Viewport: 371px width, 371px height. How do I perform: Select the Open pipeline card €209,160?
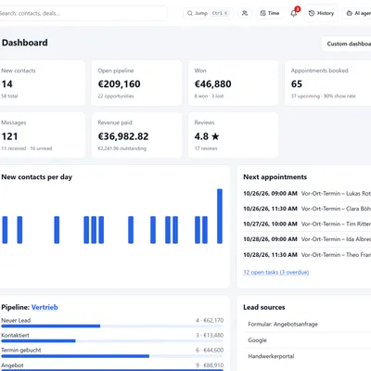pos(136,83)
